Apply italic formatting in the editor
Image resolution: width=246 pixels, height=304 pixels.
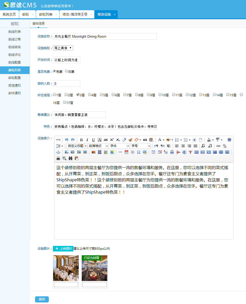tap(87, 140)
